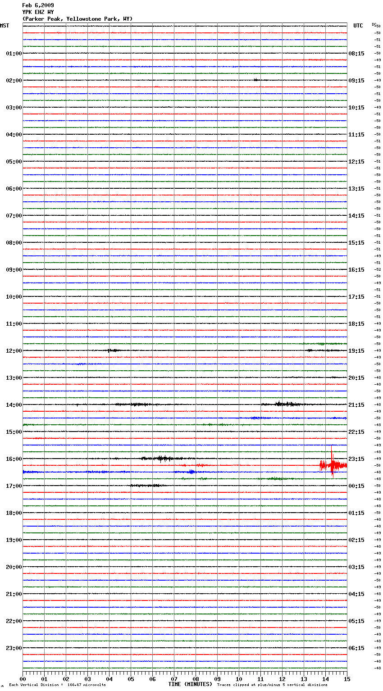
Task: Click the '(Parker Peak, Yellowstone Park, WY)' title
Action: click(x=77, y=19)
